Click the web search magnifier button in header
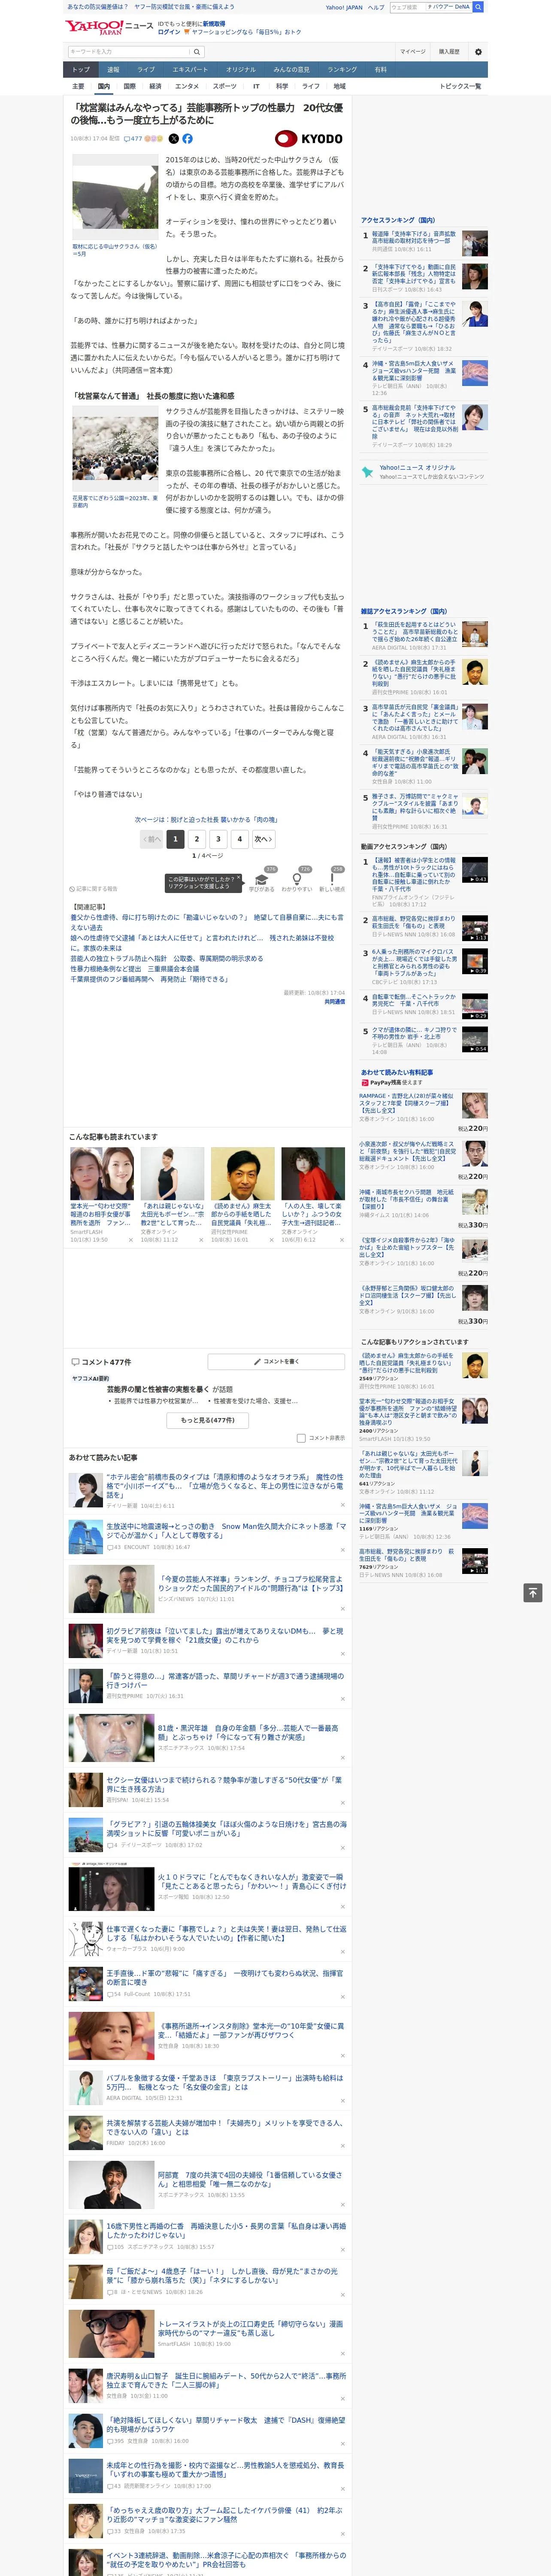551x2576 pixels. pyautogui.click(x=478, y=7)
